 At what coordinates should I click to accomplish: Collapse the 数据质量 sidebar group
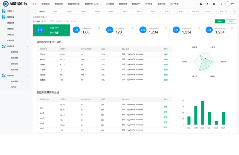click(28, 17)
